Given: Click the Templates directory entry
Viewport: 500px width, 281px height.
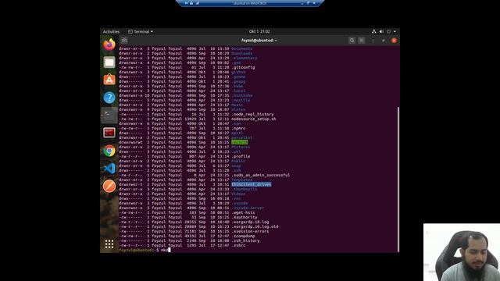Looking at the screenshot, I should coord(241,180).
